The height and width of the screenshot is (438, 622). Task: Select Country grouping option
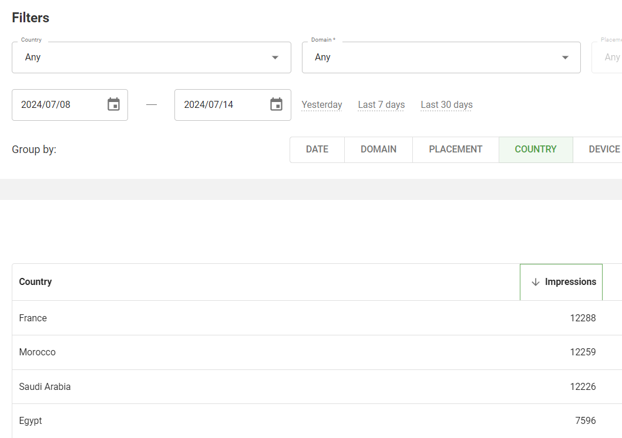pos(535,150)
